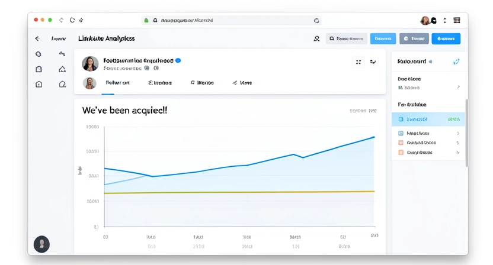Click the up-down arrows icon in browser bar
Viewport: 493px width, 265px height.
pyautogui.click(x=444, y=21)
